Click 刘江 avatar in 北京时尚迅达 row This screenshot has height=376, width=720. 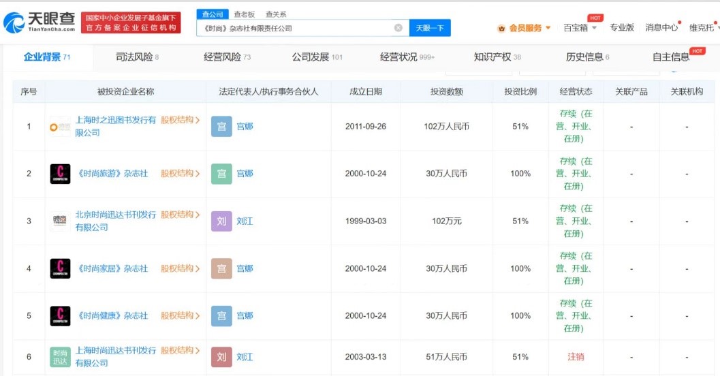click(x=221, y=221)
